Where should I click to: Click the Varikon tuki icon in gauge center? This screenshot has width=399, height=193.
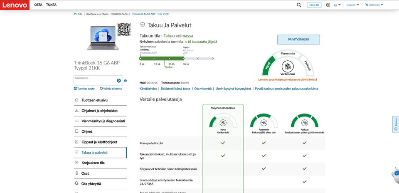(x=288, y=67)
